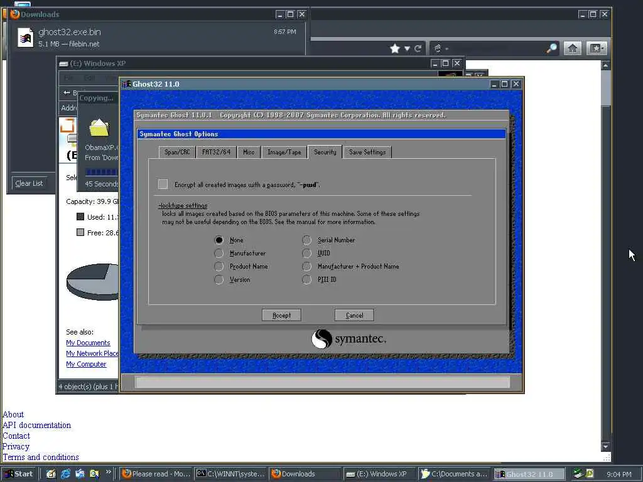
Task: Enable encrypt all created images checkbox
Action: [163, 185]
